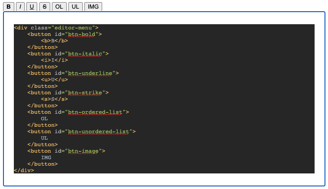Insert unordered list via UL button
This screenshot has height=189, width=328.
click(75, 6)
